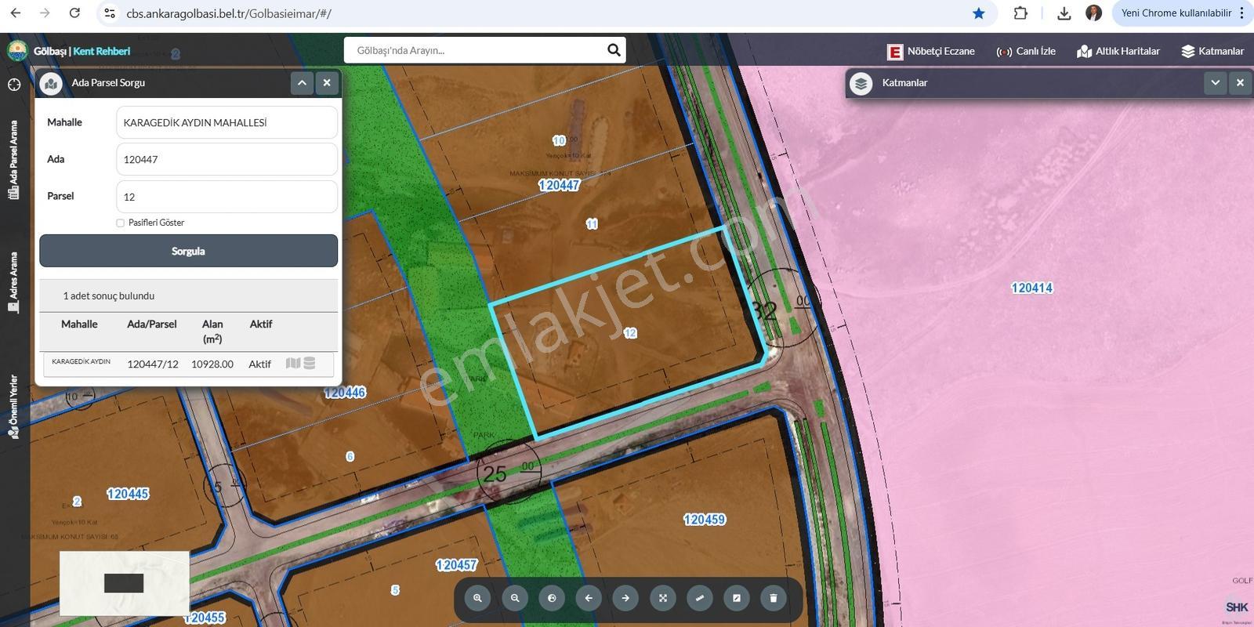Zoom in using the magnifier-plus map tool

pos(477,598)
